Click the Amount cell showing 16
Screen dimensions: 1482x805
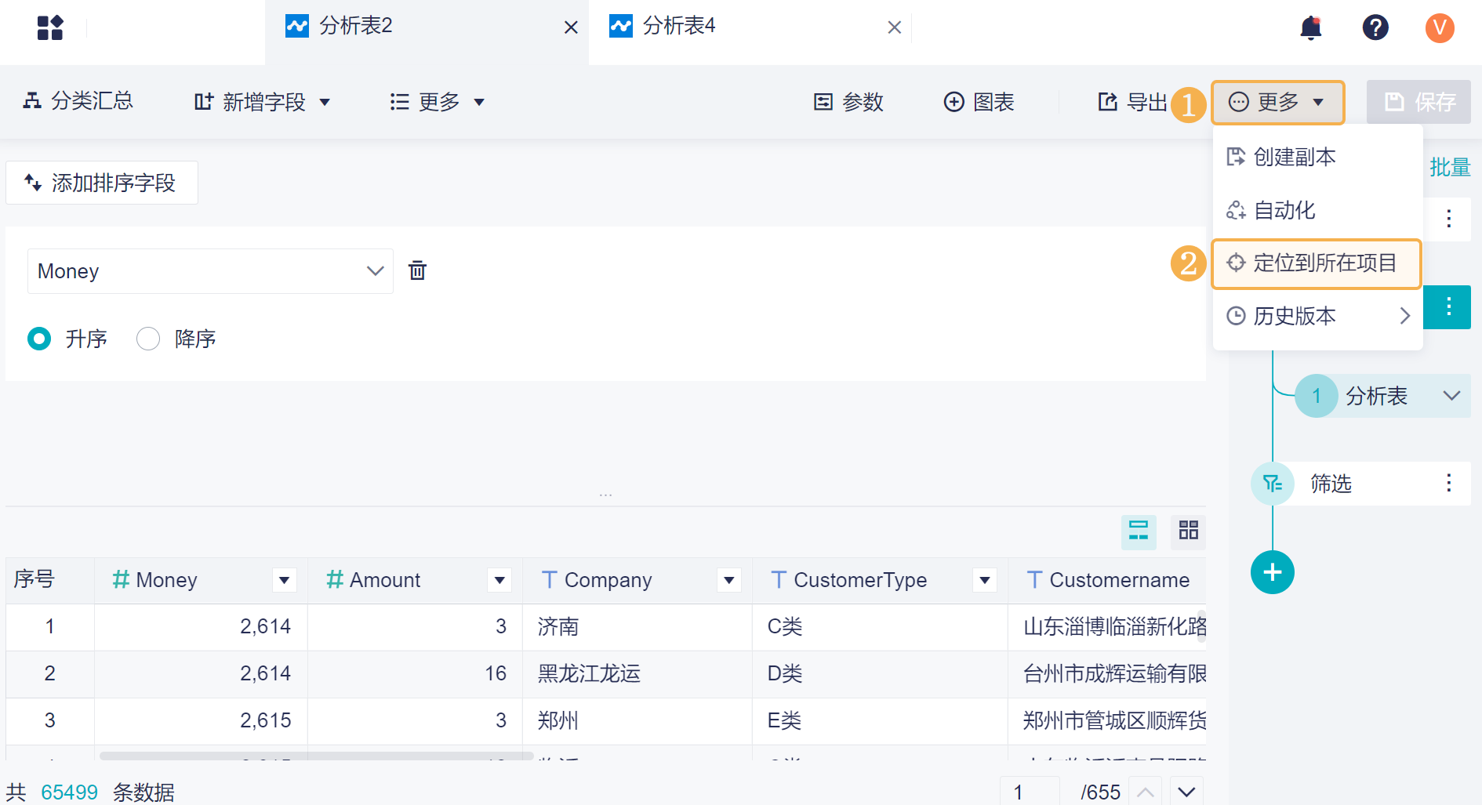click(x=416, y=674)
